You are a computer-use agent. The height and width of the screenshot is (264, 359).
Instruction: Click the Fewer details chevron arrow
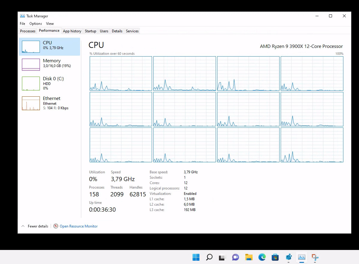(x=23, y=226)
